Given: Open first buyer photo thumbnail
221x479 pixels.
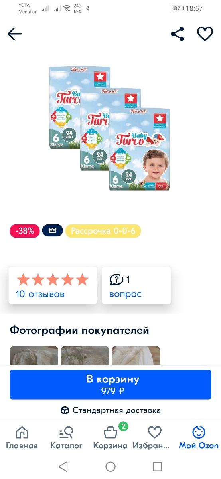Looking at the screenshot, I should (34, 356).
